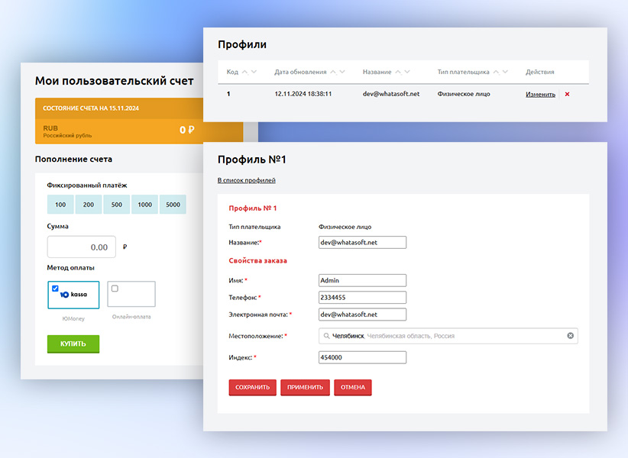The height and width of the screenshot is (458, 628).
Task: Click the ЮKassa logo
Action: point(74,294)
